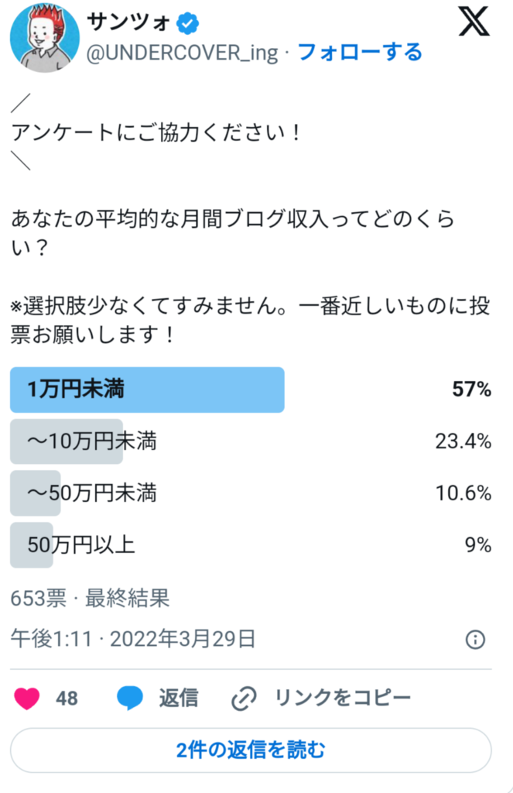Open 2件の返信を読む button
513x793 pixels.
(251, 750)
